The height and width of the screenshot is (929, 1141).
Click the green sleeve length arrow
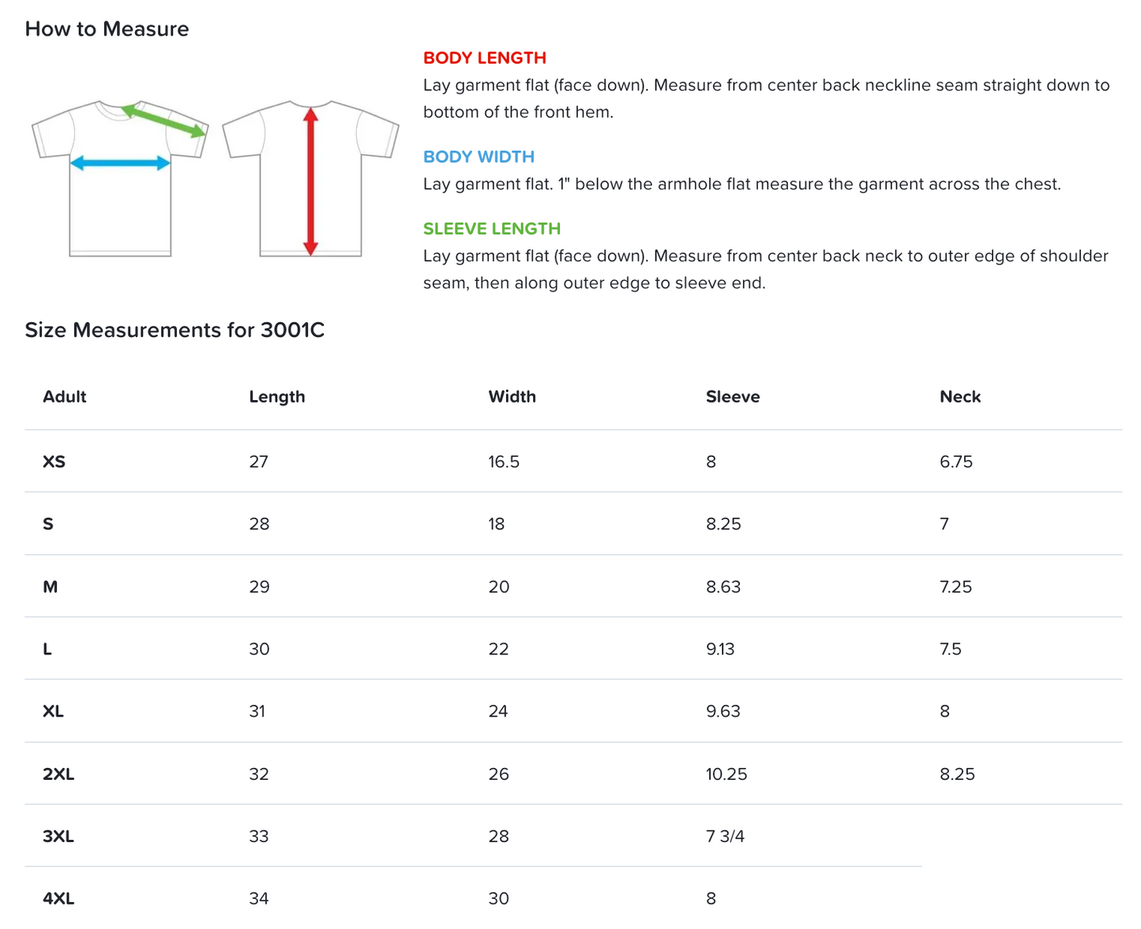tap(164, 121)
